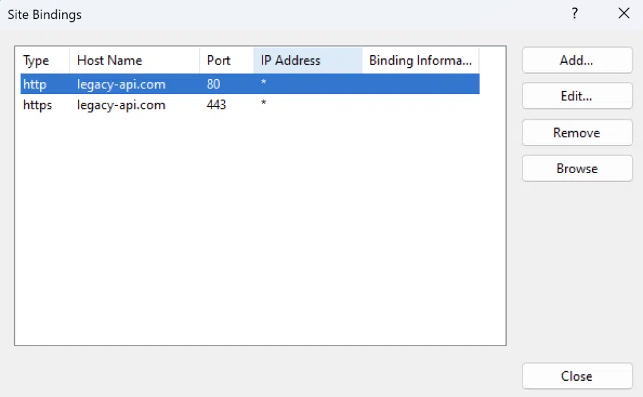Click the Port column header
Image resolution: width=643 pixels, height=397 pixels.
point(219,61)
